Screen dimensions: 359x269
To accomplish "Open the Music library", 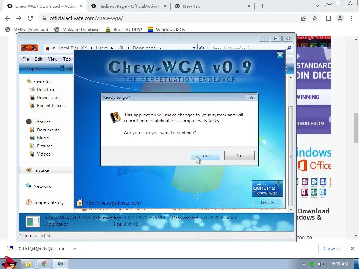I will point(42,138).
